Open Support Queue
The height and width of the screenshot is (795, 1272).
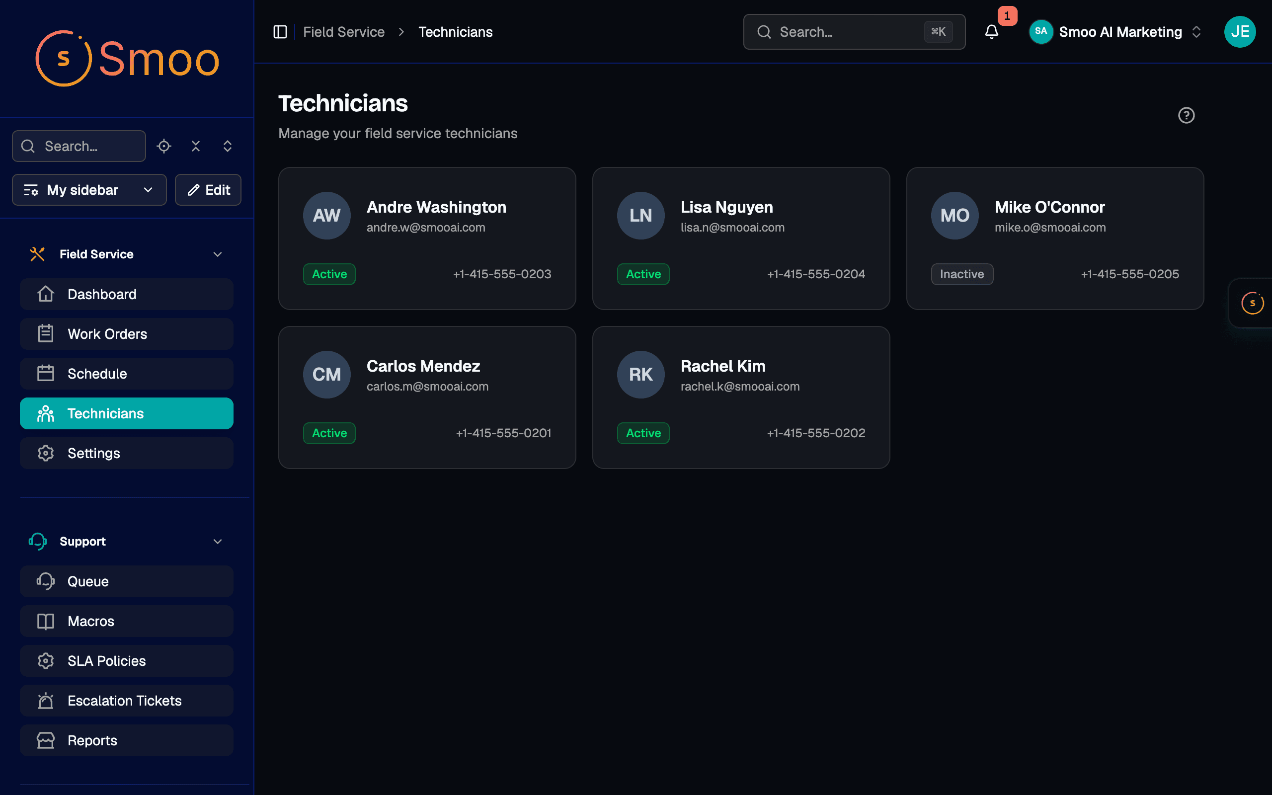pos(127,581)
